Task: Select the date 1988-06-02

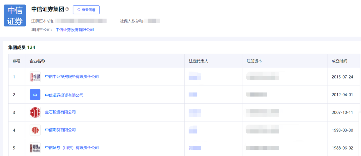Action: (x=342, y=148)
